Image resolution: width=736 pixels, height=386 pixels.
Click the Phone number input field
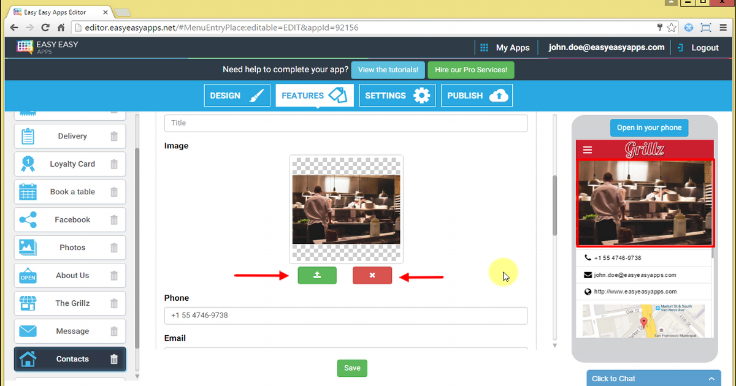pyautogui.click(x=345, y=316)
